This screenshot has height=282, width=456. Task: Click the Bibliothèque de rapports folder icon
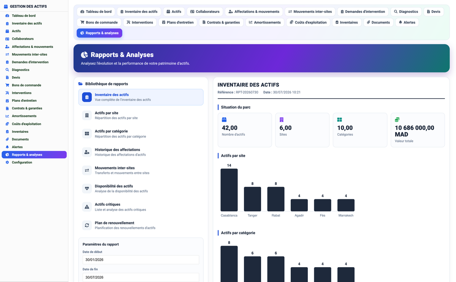tap(81, 84)
